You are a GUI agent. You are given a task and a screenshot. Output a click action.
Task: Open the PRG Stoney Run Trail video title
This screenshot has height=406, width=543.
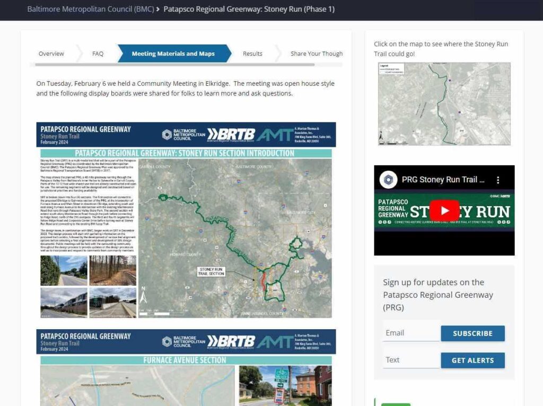coord(443,180)
